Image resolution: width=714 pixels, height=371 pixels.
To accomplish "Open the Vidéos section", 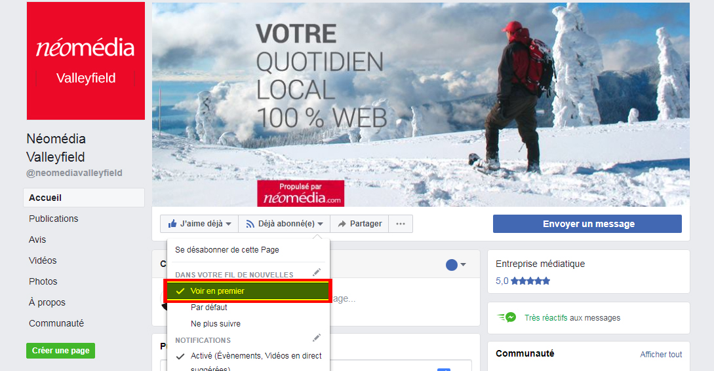I will coord(43,260).
